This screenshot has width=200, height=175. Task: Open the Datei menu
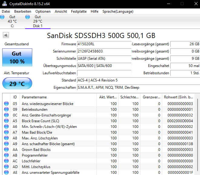coord(6,11)
